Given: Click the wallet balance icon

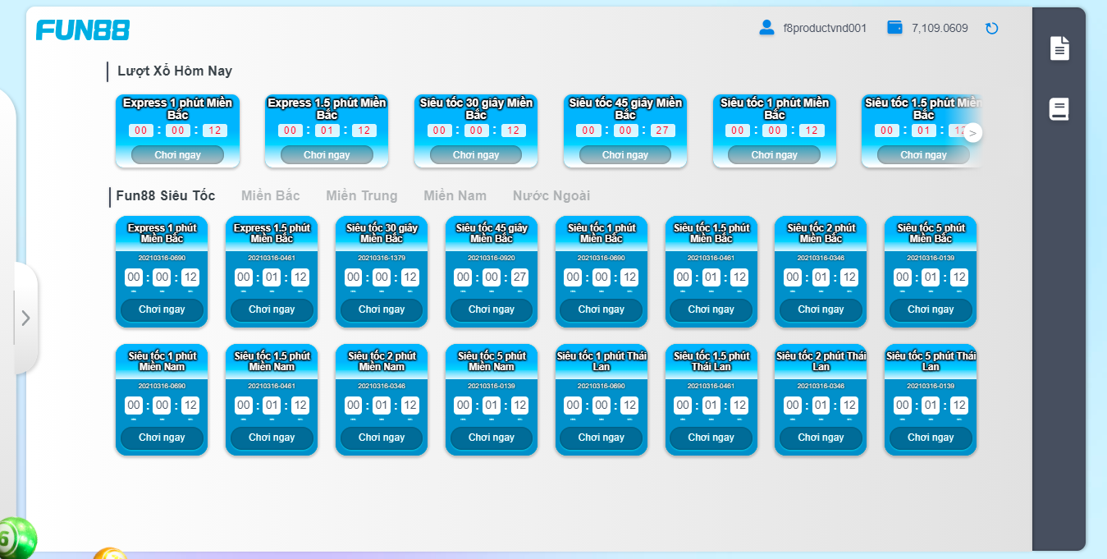Looking at the screenshot, I should 895,28.
